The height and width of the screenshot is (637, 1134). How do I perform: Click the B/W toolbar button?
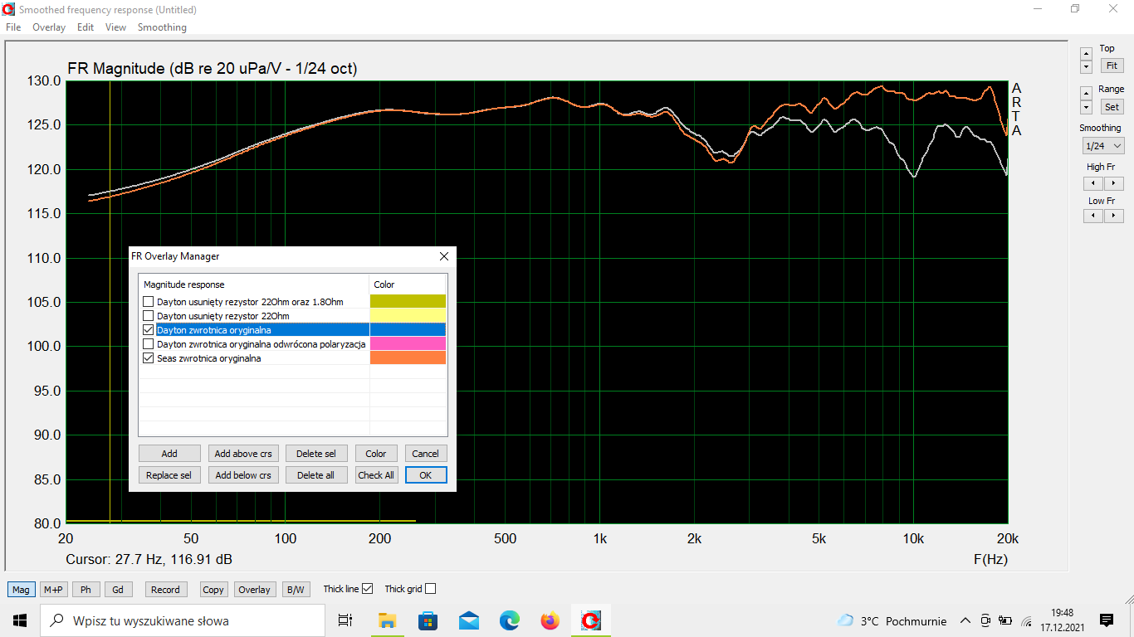[295, 590]
